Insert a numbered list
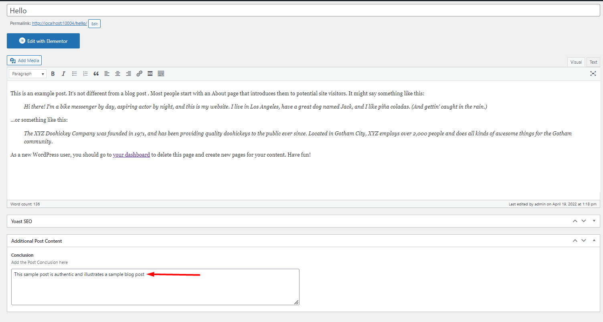The image size is (603, 322). (85, 73)
